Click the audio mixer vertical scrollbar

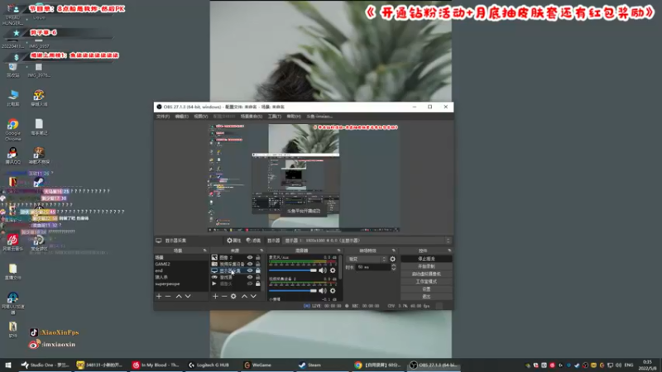pos(341,268)
